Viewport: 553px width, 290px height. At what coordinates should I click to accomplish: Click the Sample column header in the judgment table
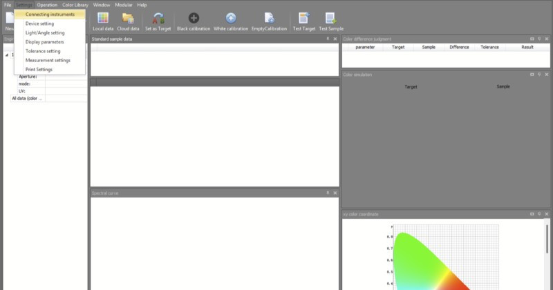429,47
